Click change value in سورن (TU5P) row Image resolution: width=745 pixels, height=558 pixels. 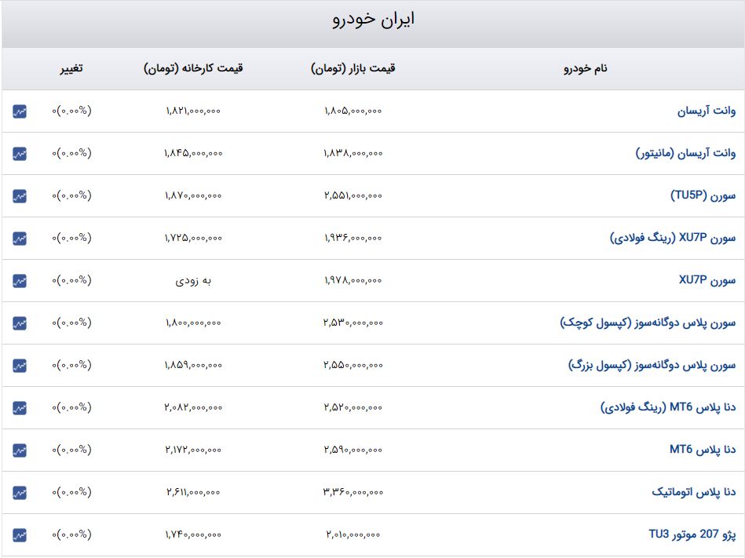[x=71, y=195]
